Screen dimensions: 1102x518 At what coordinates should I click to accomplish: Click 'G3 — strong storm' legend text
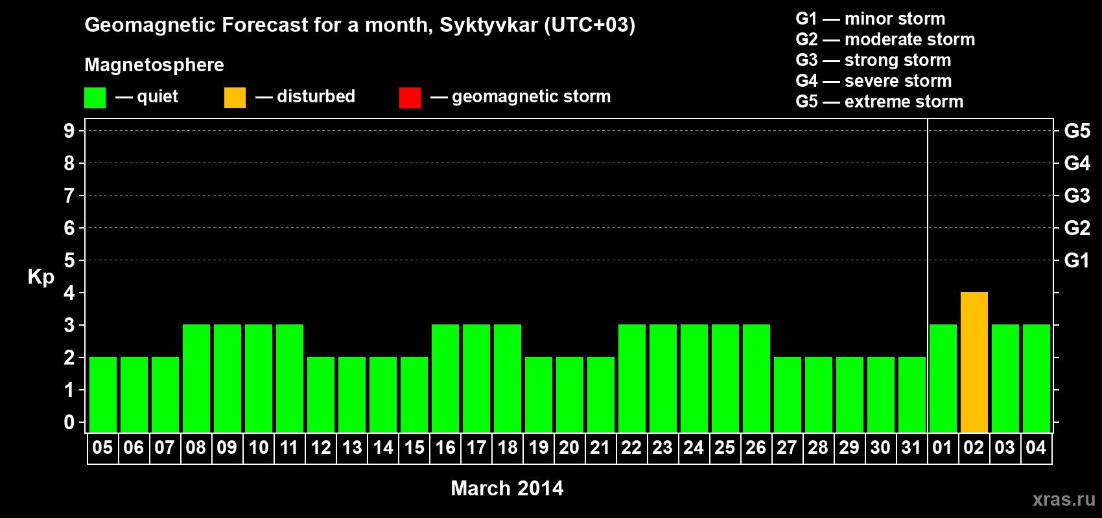(x=873, y=60)
